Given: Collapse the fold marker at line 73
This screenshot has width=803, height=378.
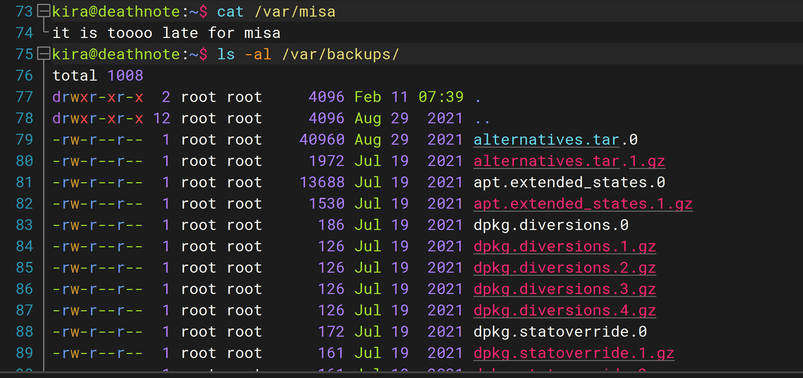Looking at the screenshot, I should [44, 11].
